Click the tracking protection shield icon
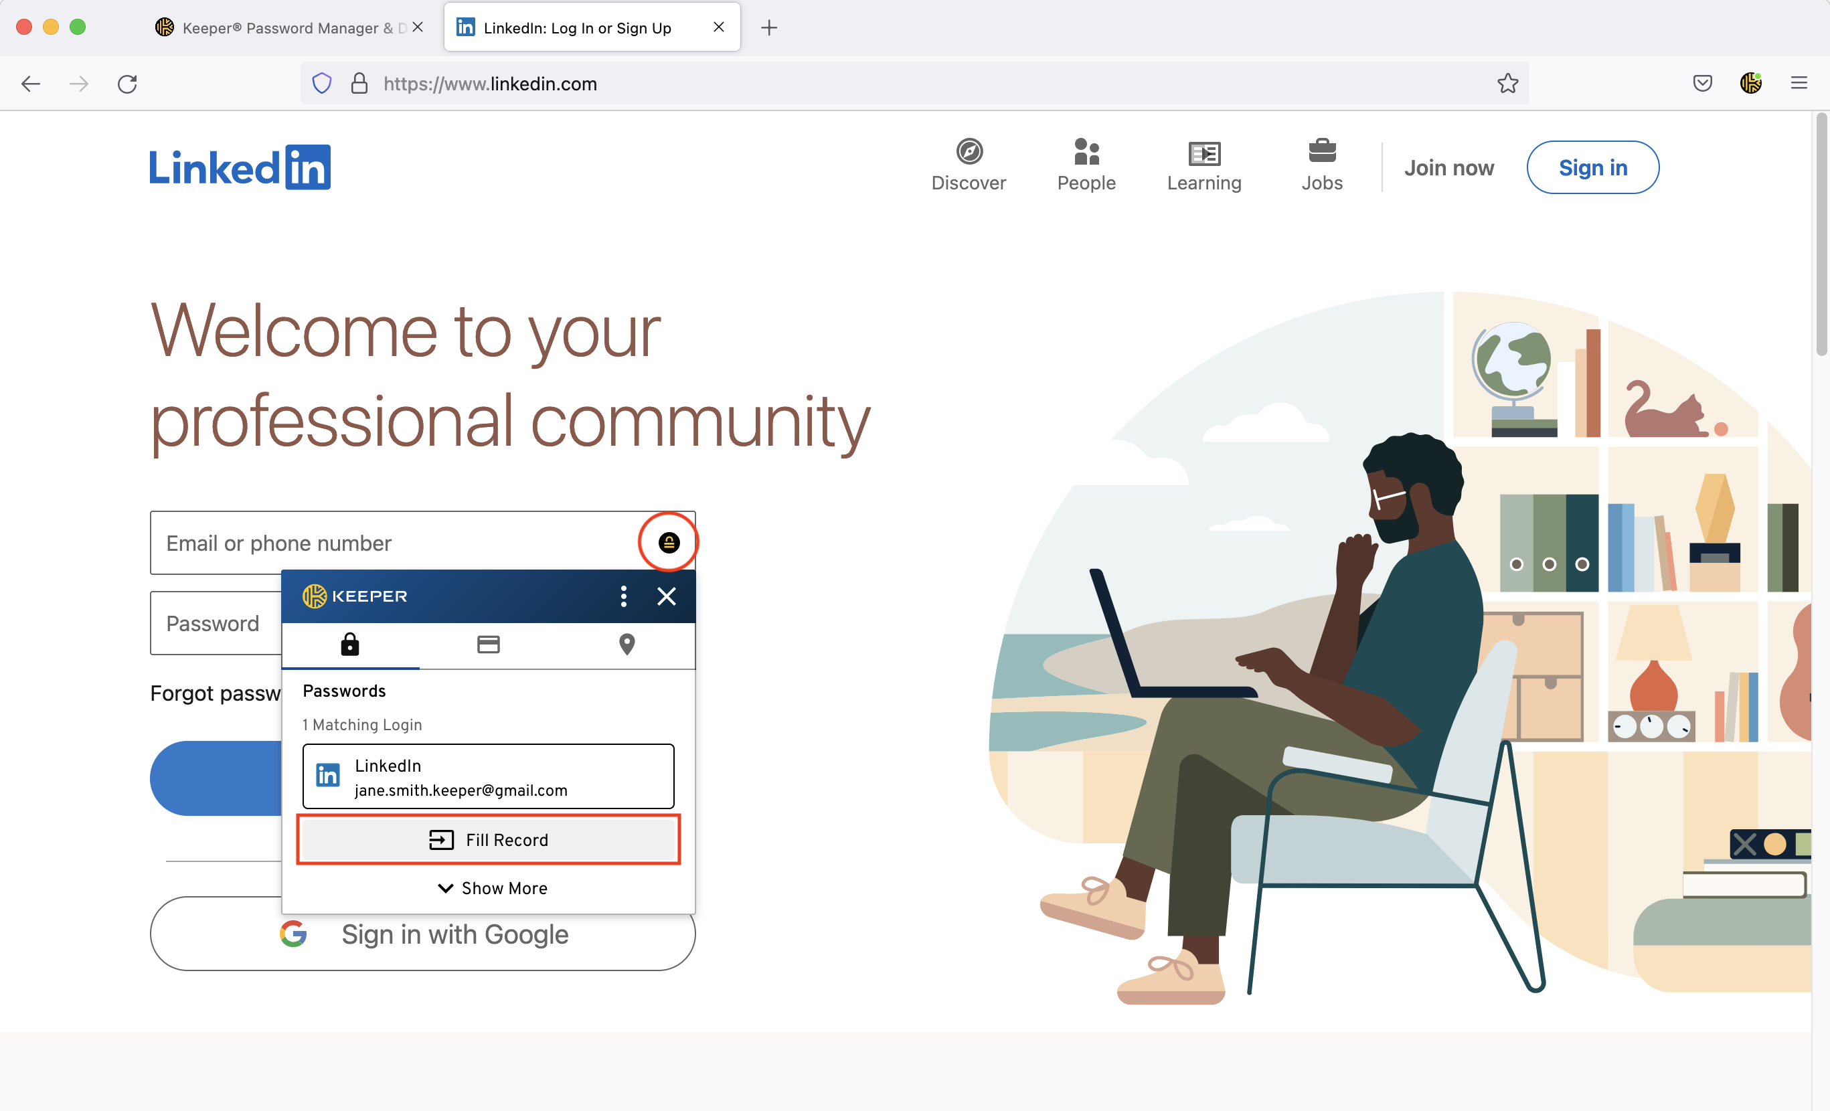 click(x=321, y=83)
